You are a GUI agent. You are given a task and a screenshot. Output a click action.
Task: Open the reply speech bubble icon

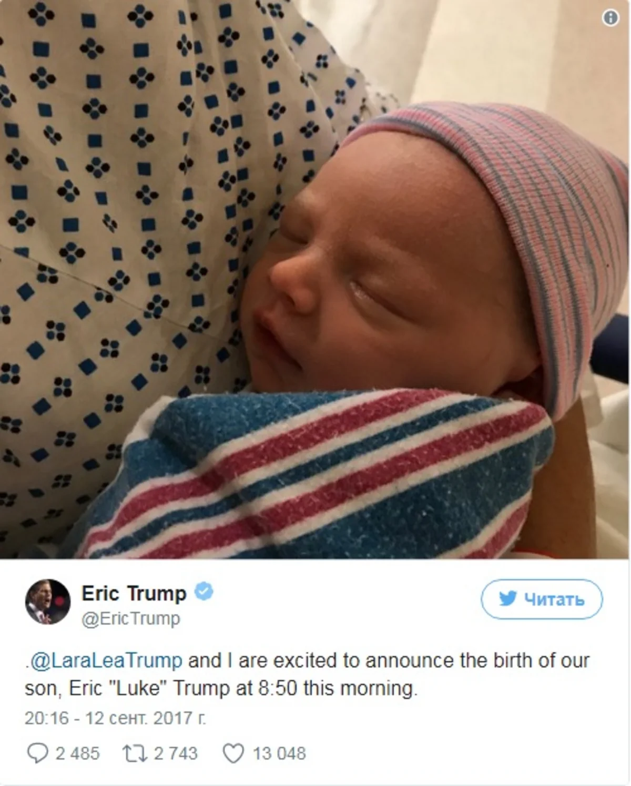[37, 753]
